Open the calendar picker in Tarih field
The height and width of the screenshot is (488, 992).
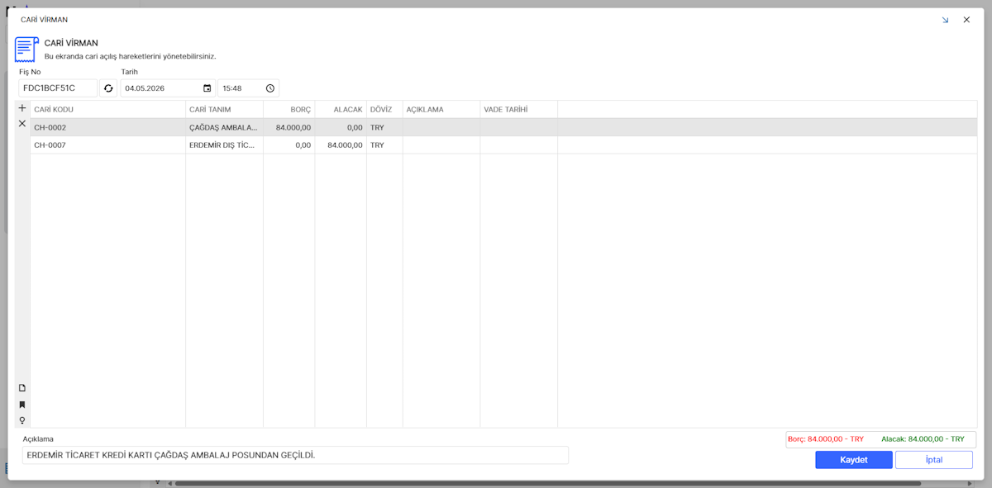click(207, 88)
